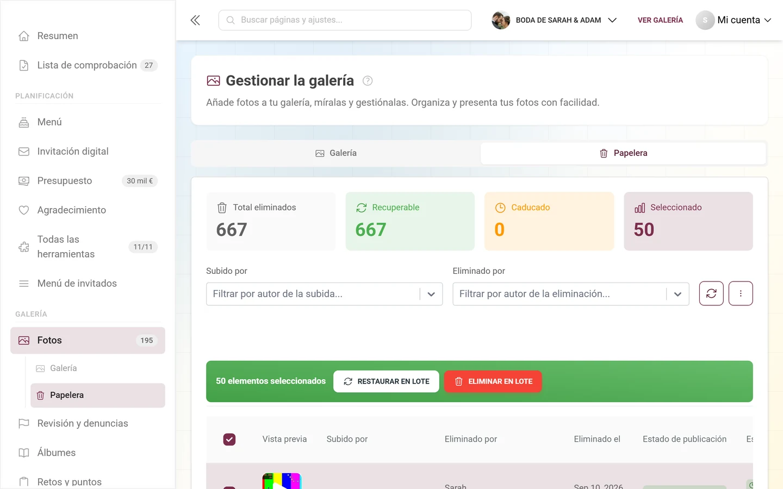Image resolution: width=783 pixels, height=489 pixels.
Task: Click the Eliminado el column header
Action: click(x=597, y=439)
